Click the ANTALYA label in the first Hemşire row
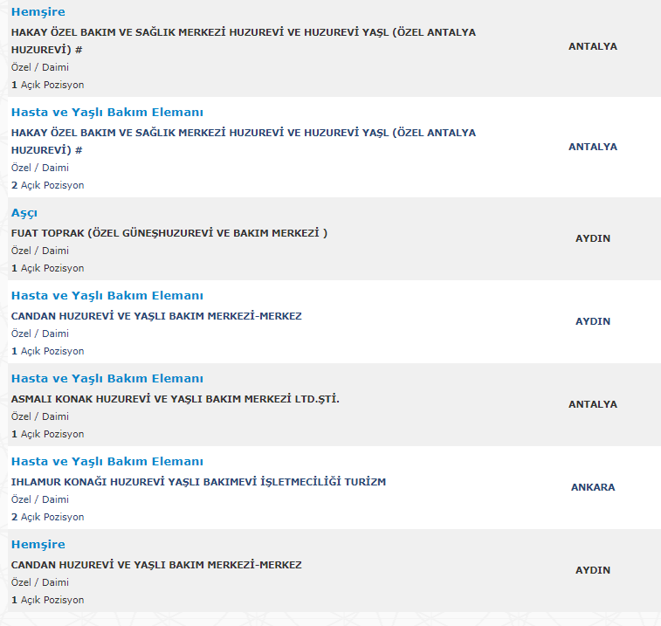The image size is (661, 626). 593,46
